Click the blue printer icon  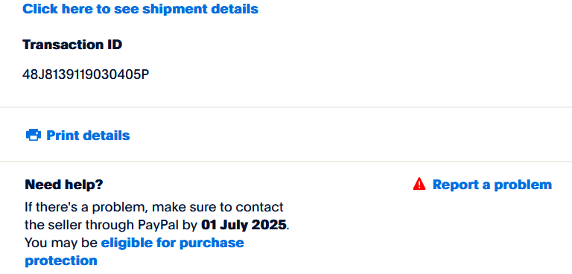click(x=34, y=135)
